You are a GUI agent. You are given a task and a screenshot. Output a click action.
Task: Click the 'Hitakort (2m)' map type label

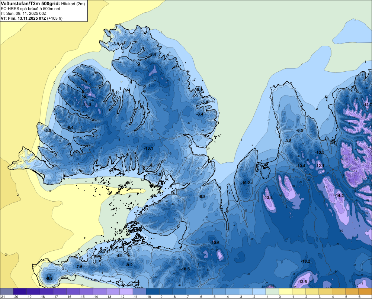73,4
